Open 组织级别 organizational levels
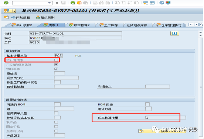 45,17
